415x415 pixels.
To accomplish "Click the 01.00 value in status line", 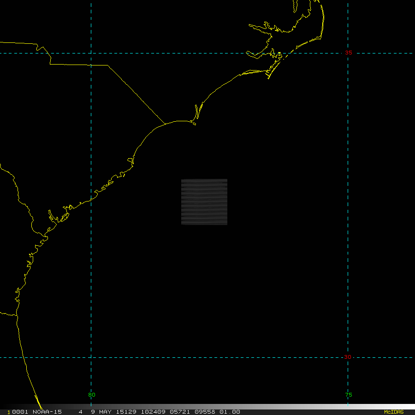I will coord(230,412).
